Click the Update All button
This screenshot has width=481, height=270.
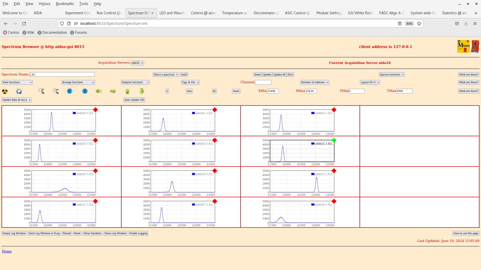click(x=279, y=75)
